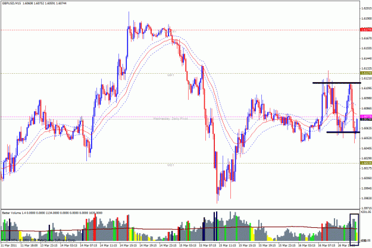The image size is (372, 248).
Task: Click the 1.60635 price axis label
Action: (366, 128)
